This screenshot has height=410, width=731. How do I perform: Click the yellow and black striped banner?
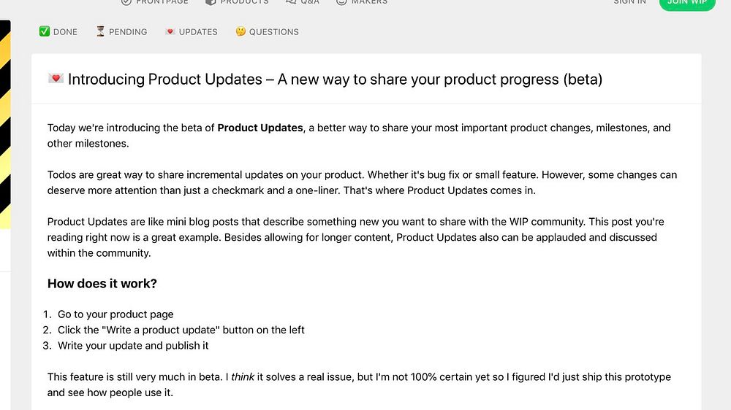tap(4, 124)
